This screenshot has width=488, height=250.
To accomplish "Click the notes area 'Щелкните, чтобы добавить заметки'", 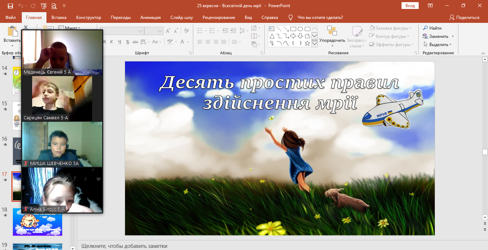I will click(124, 246).
